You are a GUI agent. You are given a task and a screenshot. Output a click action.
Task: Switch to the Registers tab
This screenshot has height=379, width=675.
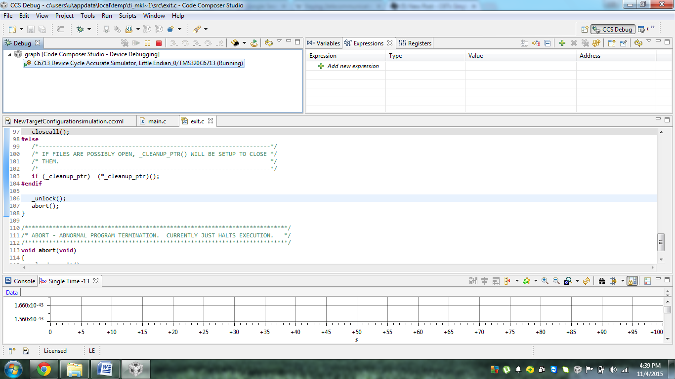pyautogui.click(x=415, y=43)
